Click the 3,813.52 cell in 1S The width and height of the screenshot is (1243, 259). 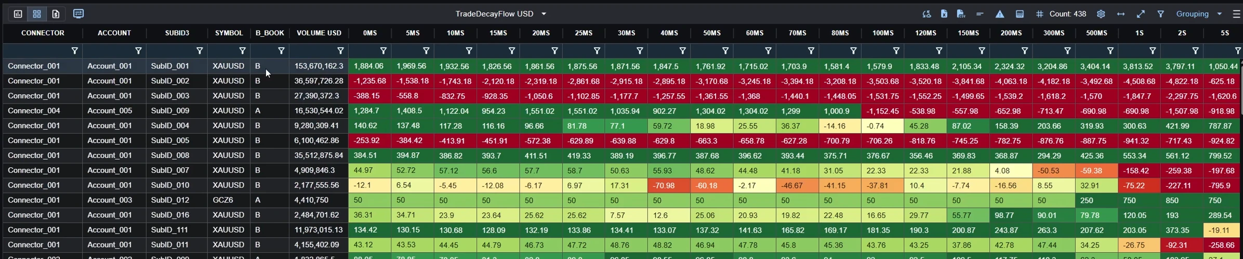(1139, 66)
